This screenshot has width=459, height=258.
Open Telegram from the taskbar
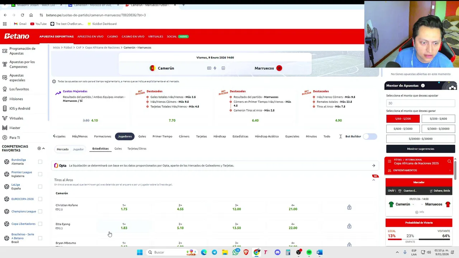pos(214,252)
